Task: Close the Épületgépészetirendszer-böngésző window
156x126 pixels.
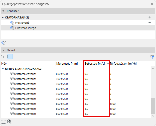Action: pos(152,4)
